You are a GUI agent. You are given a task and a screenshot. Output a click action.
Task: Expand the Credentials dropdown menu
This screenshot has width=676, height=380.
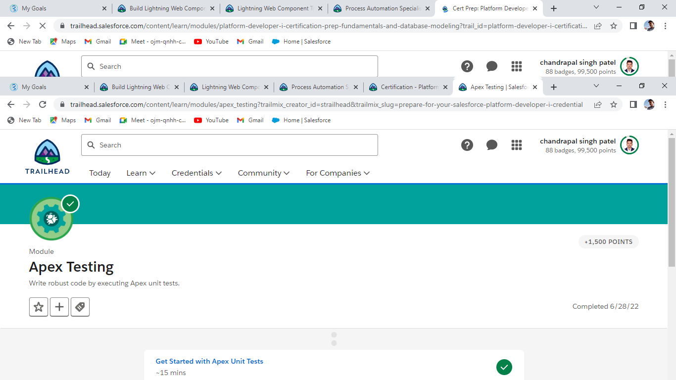(196, 173)
